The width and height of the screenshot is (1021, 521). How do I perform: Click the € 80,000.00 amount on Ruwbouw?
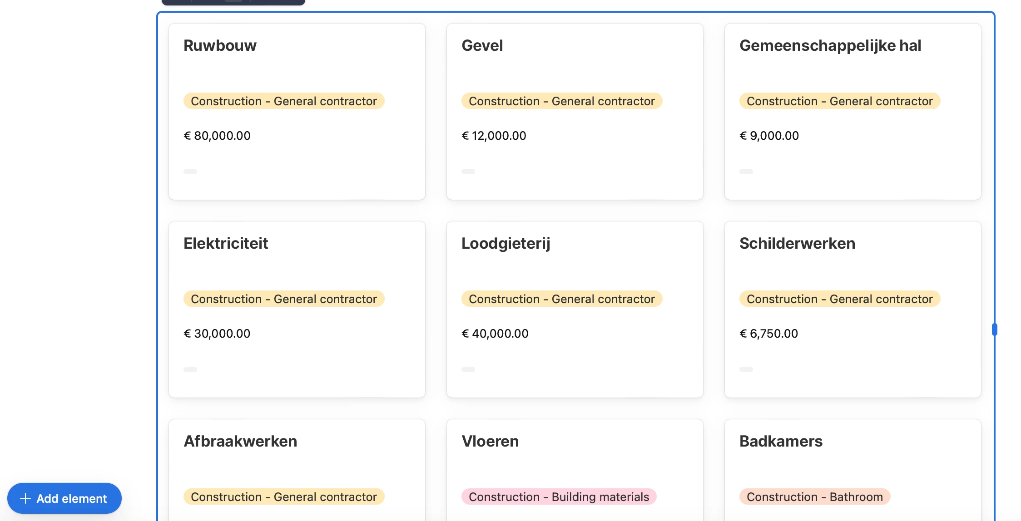(x=217, y=136)
